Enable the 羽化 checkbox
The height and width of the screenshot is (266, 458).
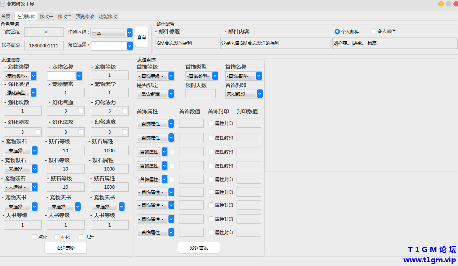coord(57,237)
